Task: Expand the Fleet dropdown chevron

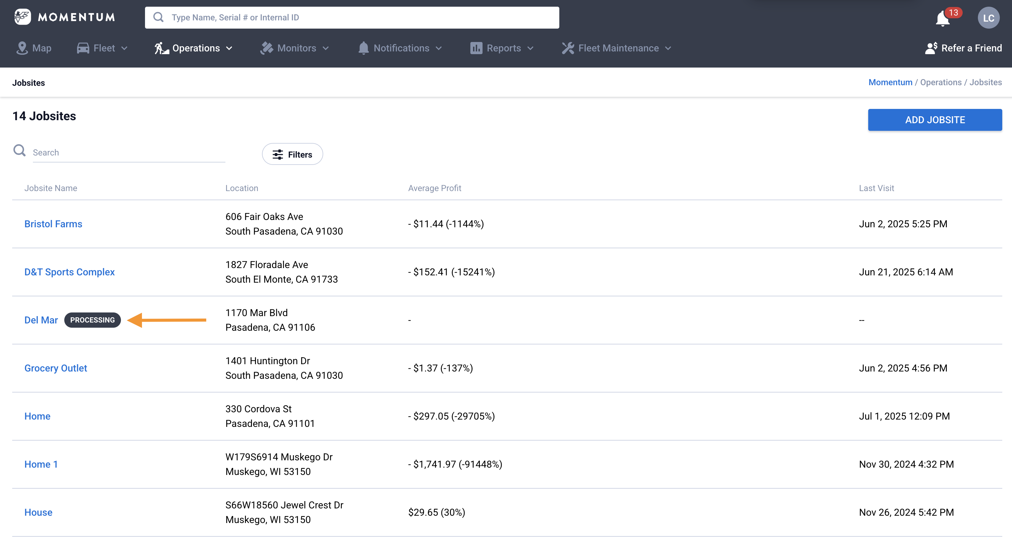Action: (124, 48)
